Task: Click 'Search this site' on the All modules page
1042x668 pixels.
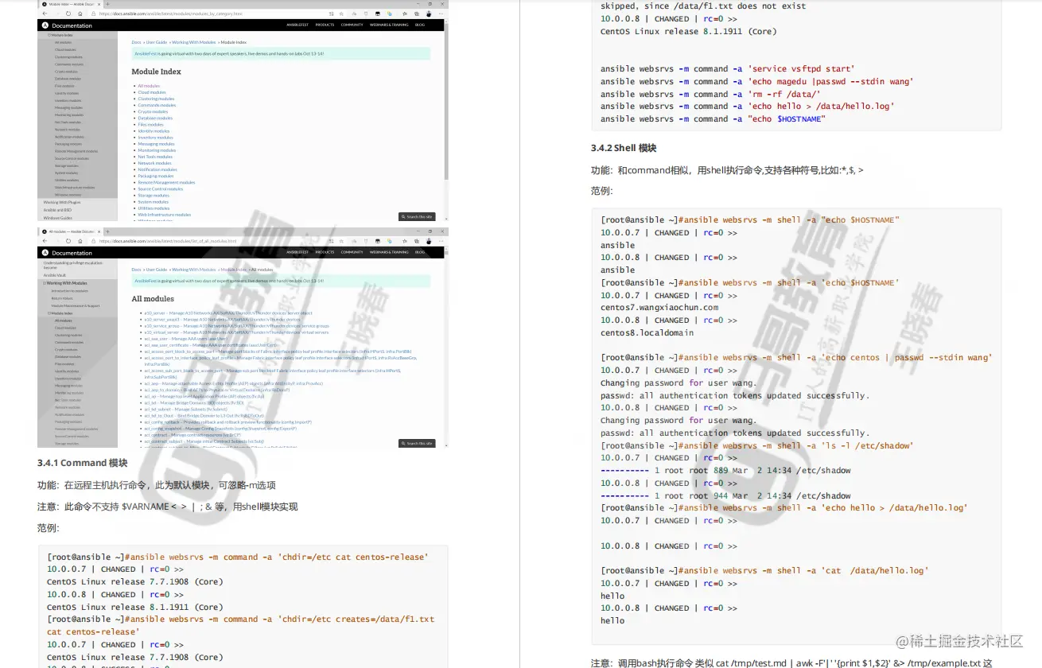Action: (x=417, y=443)
